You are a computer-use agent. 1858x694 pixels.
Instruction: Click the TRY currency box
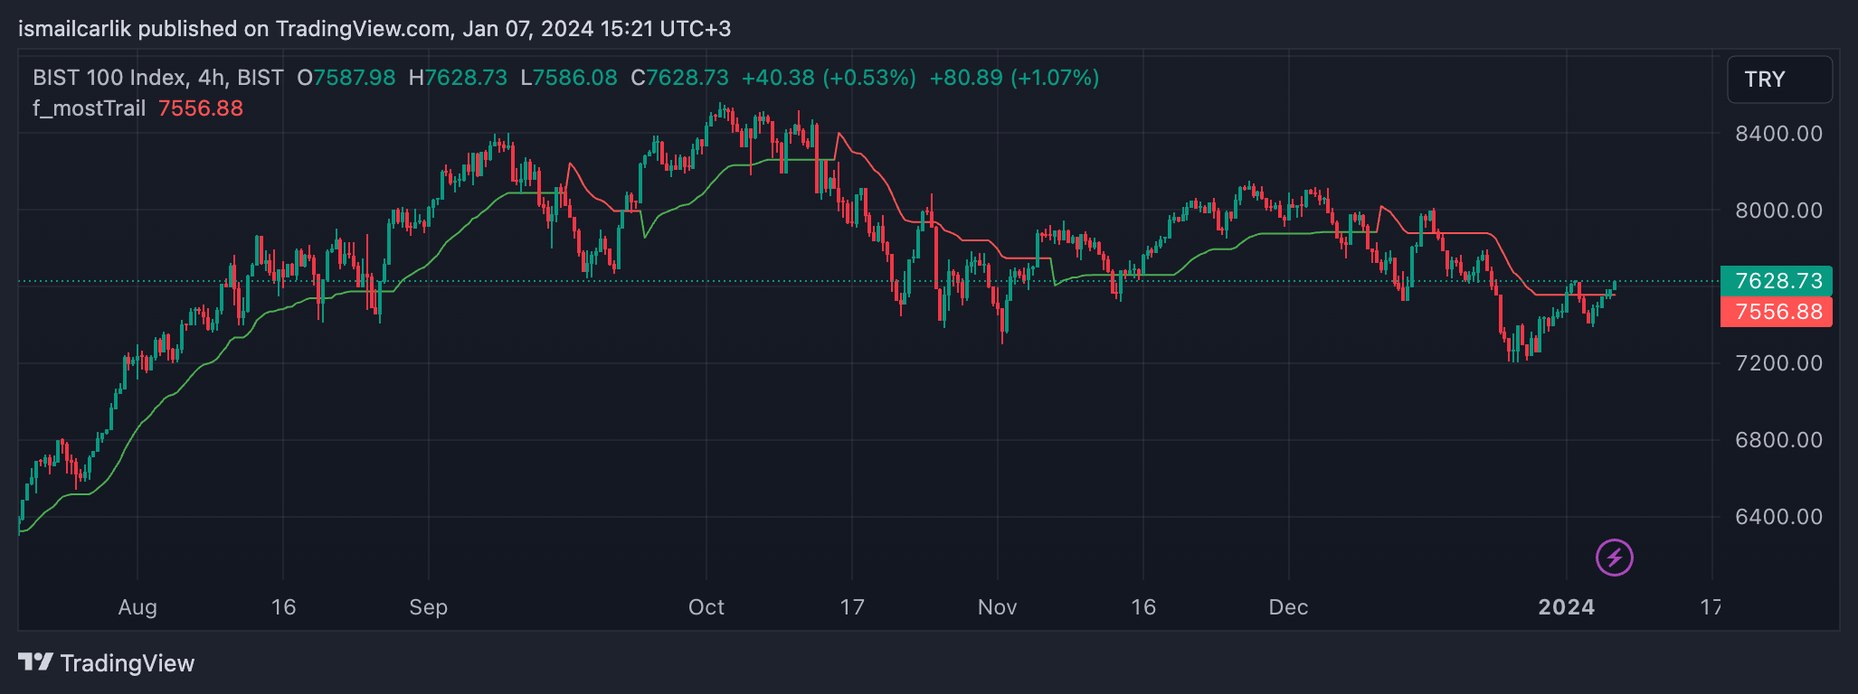tap(1779, 80)
